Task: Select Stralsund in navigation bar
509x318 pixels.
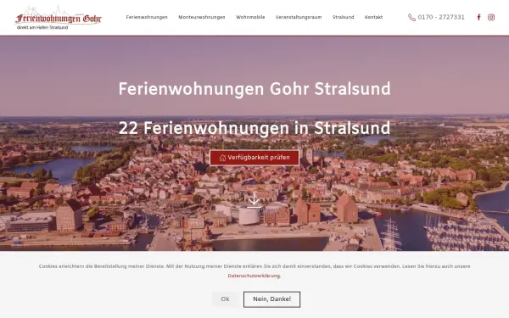Action: point(343,17)
